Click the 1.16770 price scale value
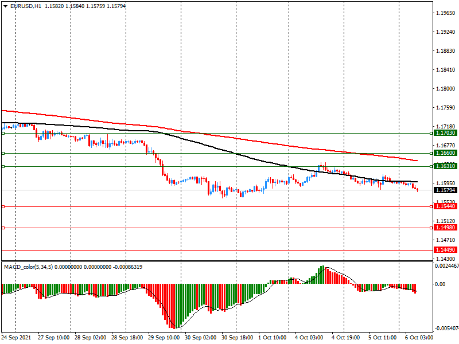This screenshot has width=459, height=344. (446, 146)
